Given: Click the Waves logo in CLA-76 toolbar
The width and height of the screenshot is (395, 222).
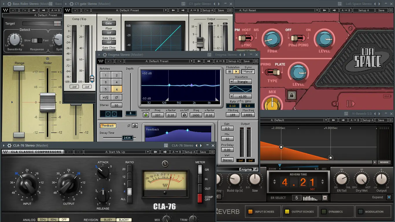Looking at the screenshot, I should click(x=5, y=152).
